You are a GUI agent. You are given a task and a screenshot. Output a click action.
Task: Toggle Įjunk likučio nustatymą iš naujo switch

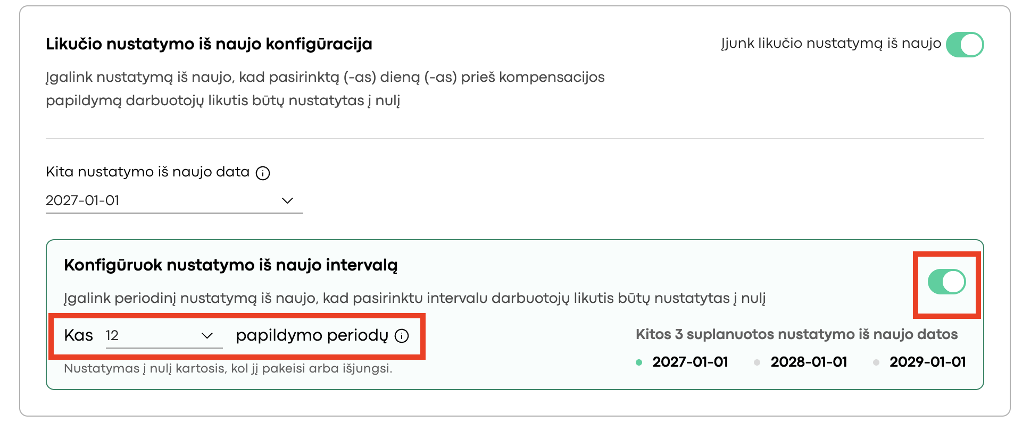coord(965,44)
